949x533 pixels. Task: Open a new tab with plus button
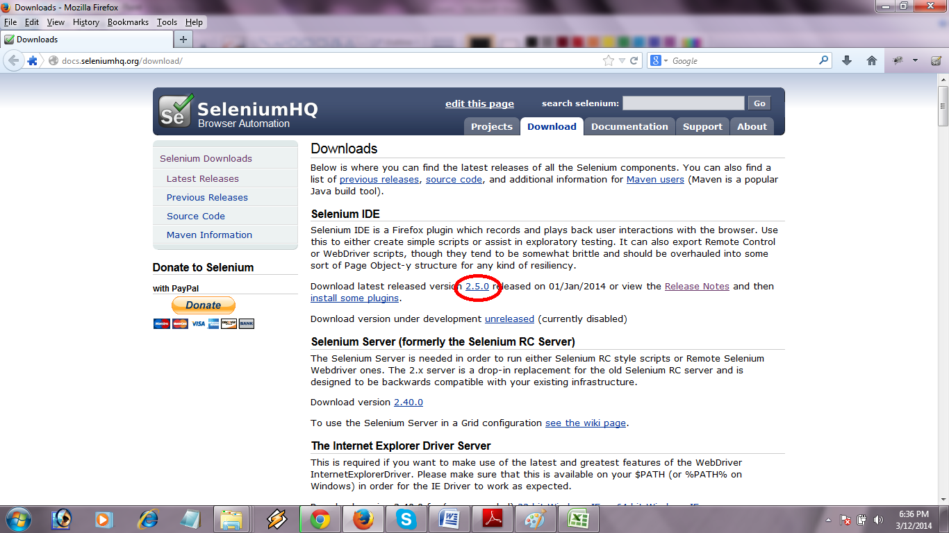(x=183, y=39)
